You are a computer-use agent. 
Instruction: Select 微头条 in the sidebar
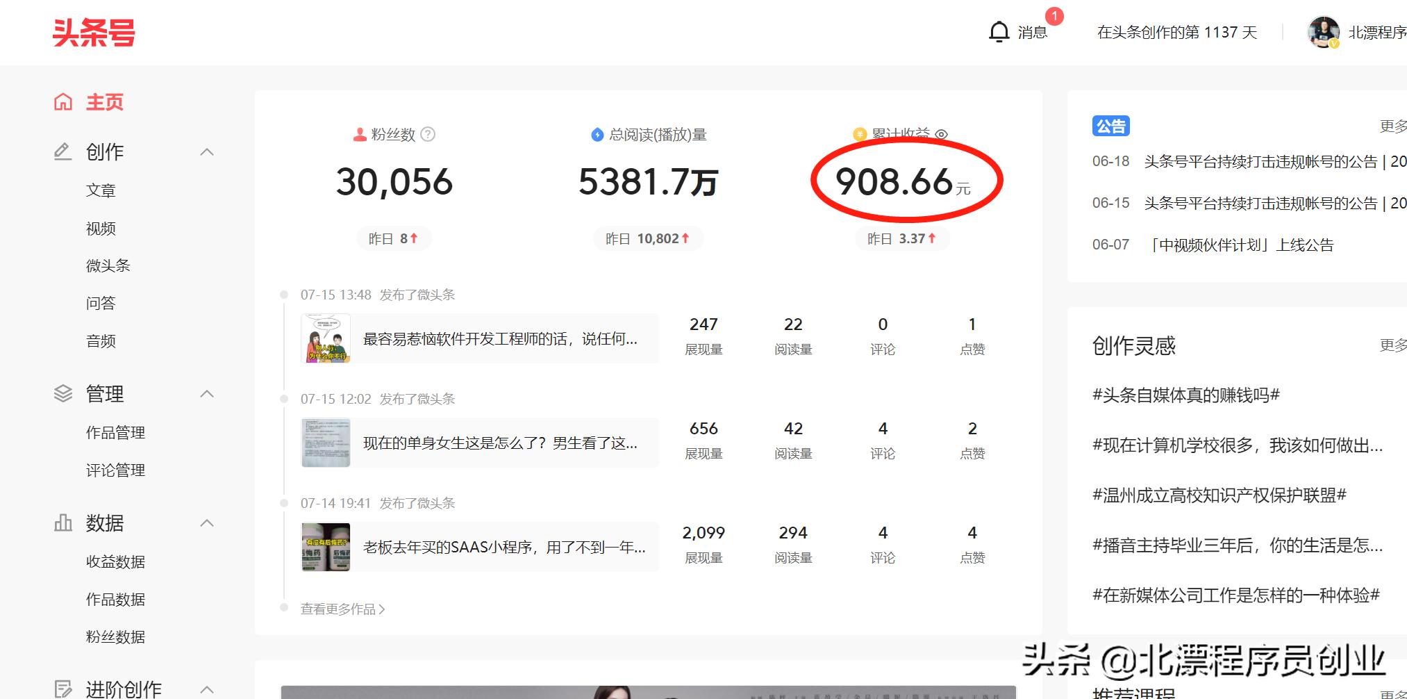pyautogui.click(x=108, y=265)
